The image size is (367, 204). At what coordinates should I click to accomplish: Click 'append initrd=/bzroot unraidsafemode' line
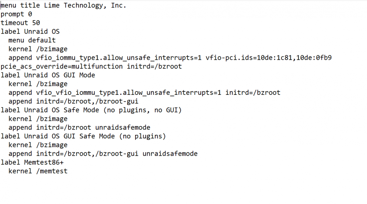coord(79,127)
